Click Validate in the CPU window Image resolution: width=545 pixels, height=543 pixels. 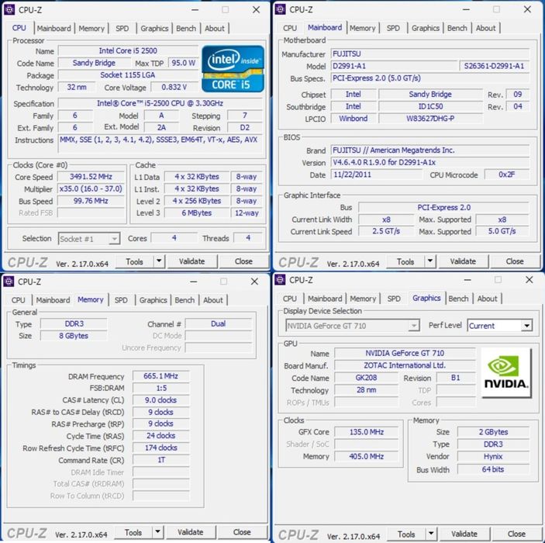pyautogui.click(x=191, y=261)
